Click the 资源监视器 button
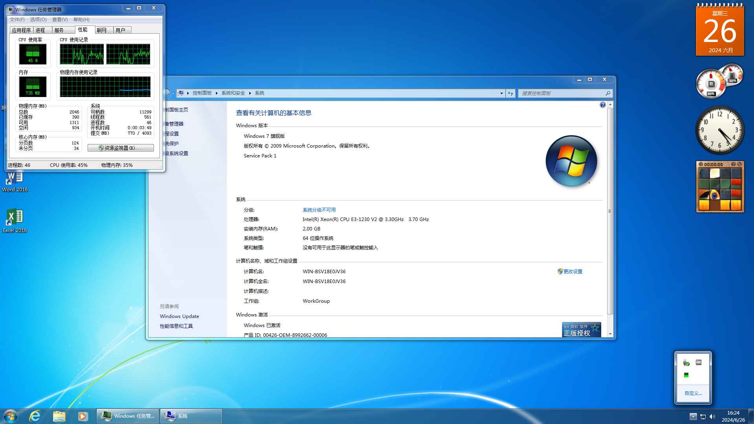Viewport: 754px width, 424px height. [x=121, y=148]
